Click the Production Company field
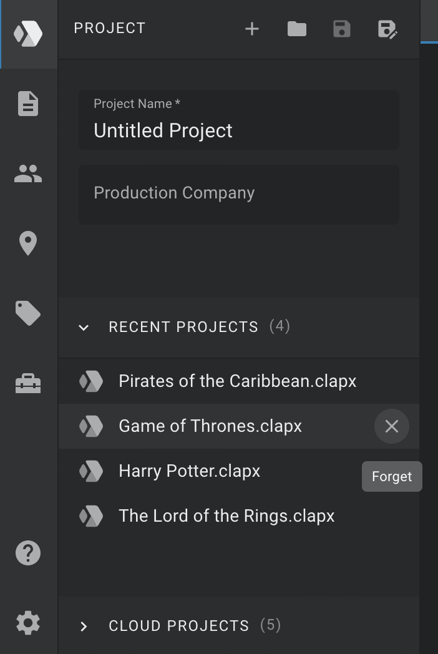 (238, 194)
